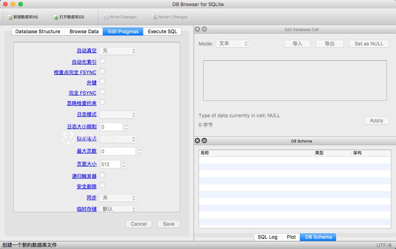The width and height of the screenshot is (396, 249).
Task: Open the 同步 dropdown
Action: 118,198
